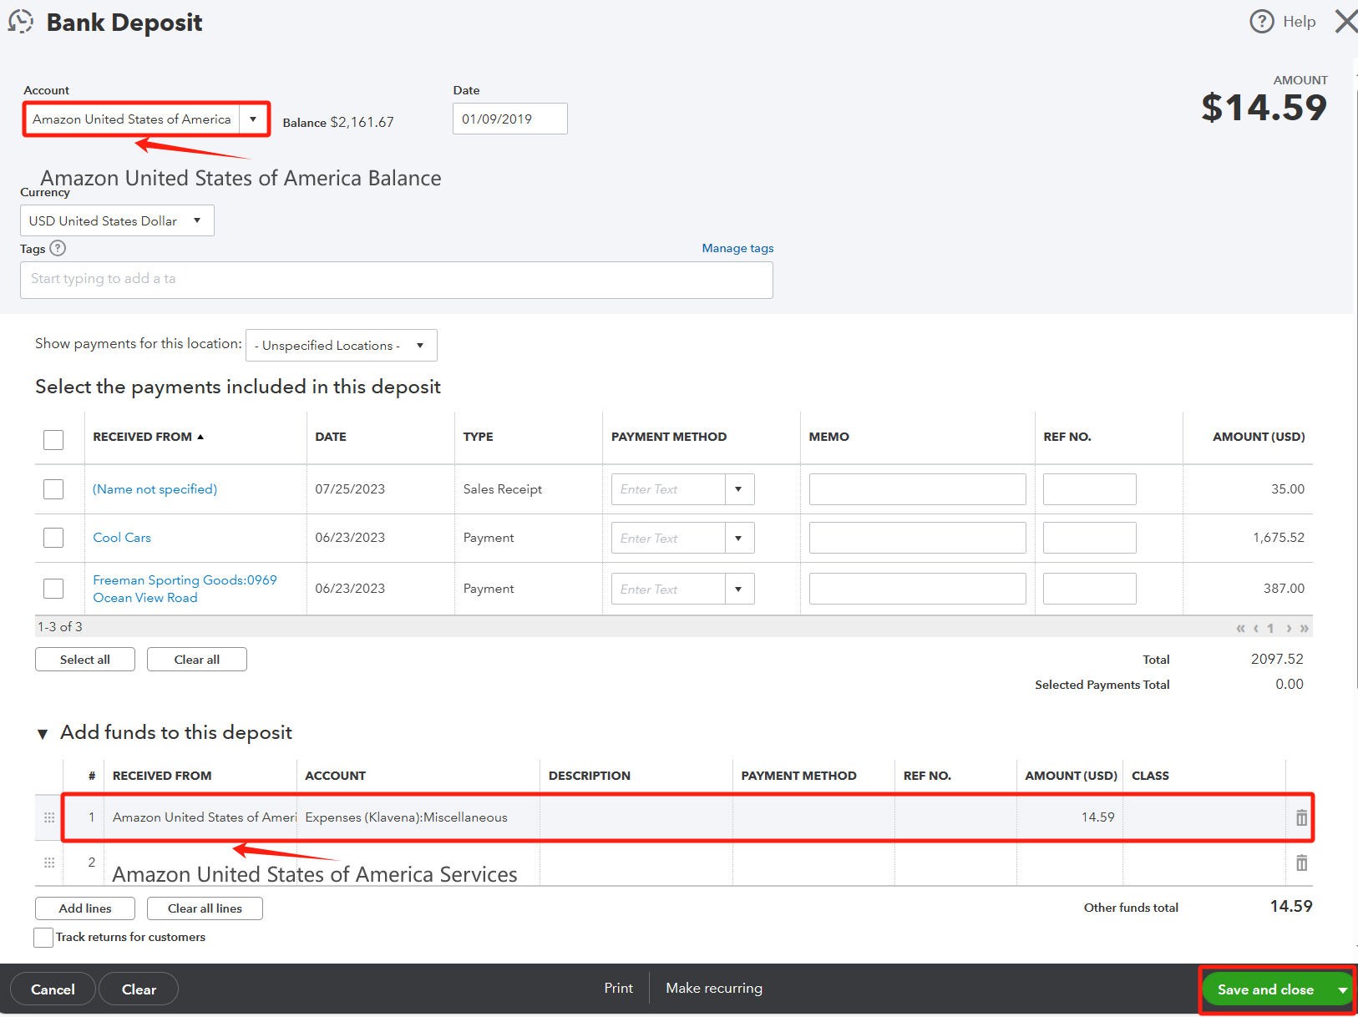Collapse the Add funds to this deposit section
Screen dimensions: 1358x1017
click(x=43, y=734)
